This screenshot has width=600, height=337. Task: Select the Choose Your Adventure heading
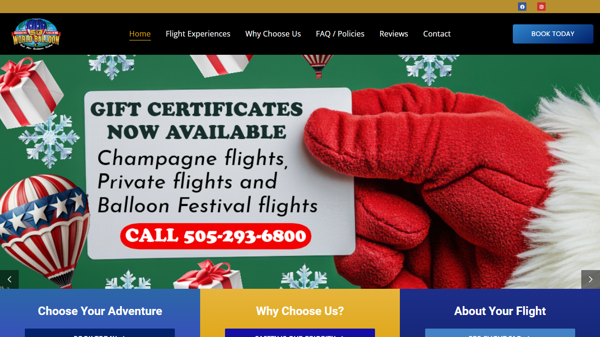coord(100,311)
